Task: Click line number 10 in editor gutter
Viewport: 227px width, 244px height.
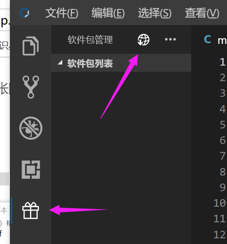Action: 219,203
